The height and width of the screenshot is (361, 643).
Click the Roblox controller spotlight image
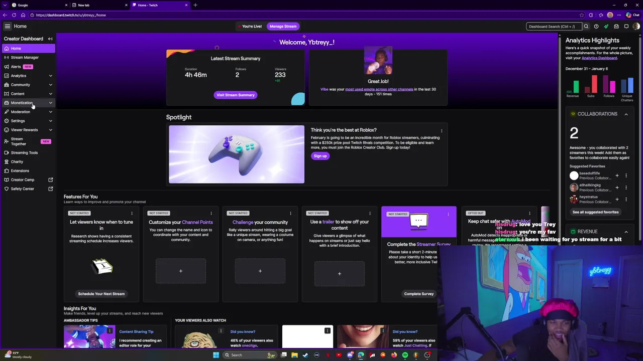[237, 154]
